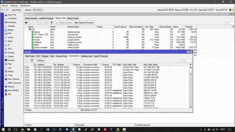
Task: Click the Tracking button
Action: (x=40, y=60)
